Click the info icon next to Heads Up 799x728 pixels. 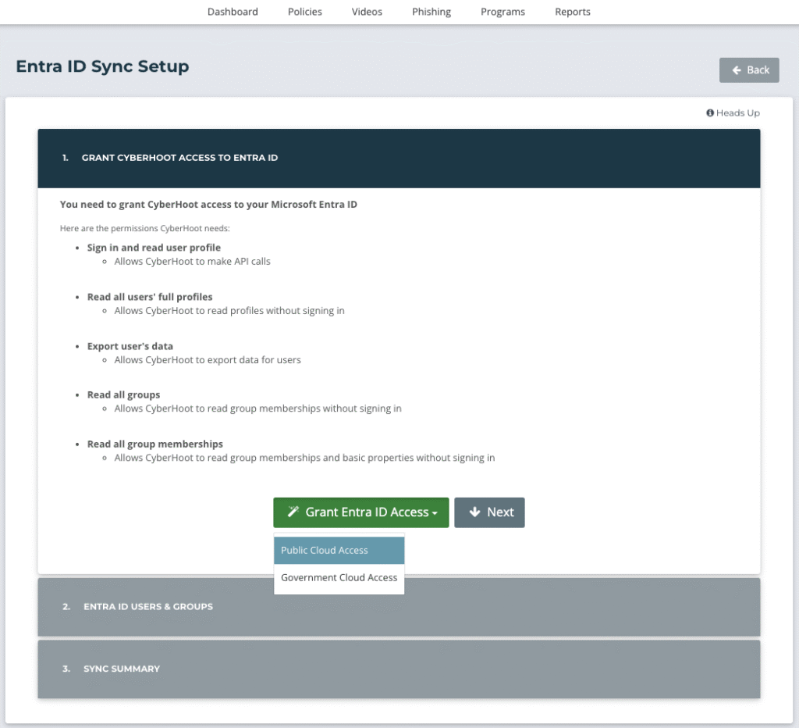(709, 112)
